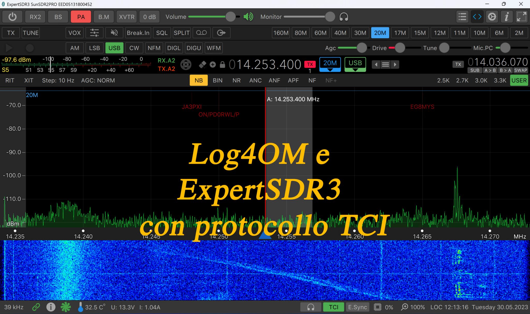Enable the ANF auto notch filter

(x=274, y=80)
